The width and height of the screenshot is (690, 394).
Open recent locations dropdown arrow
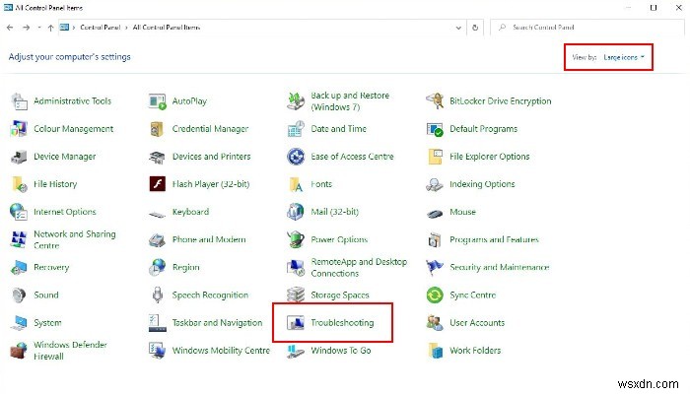[39, 28]
